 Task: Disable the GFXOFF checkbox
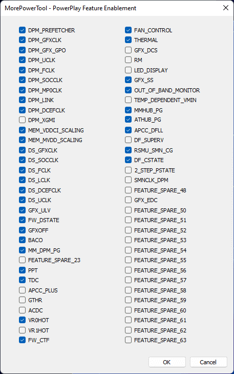coord(22,230)
